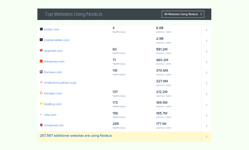The image size is (249, 150).
Task: Expand the chiebukuro.yahoo.co.jp row chevron
Action: click(x=206, y=83)
